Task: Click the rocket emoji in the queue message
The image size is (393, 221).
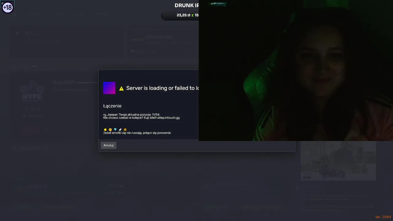Action: pos(120,130)
